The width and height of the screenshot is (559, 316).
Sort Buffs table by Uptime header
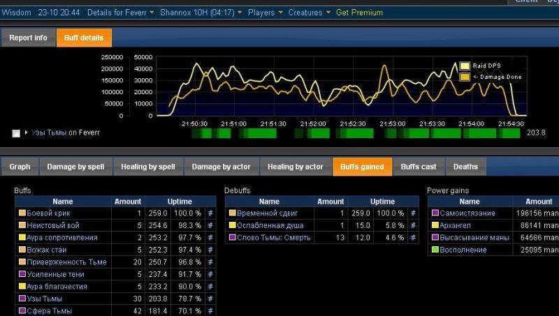(180, 202)
